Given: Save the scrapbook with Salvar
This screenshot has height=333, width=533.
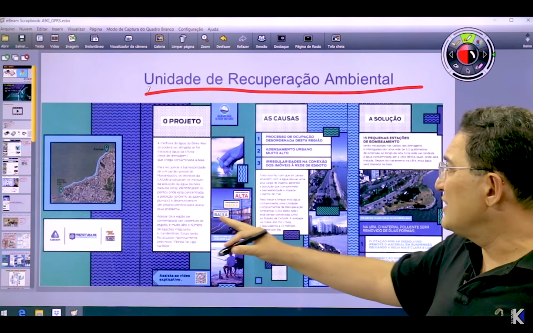Looking at the screenshot, I should pyautogui.click(x=21, y=41).
